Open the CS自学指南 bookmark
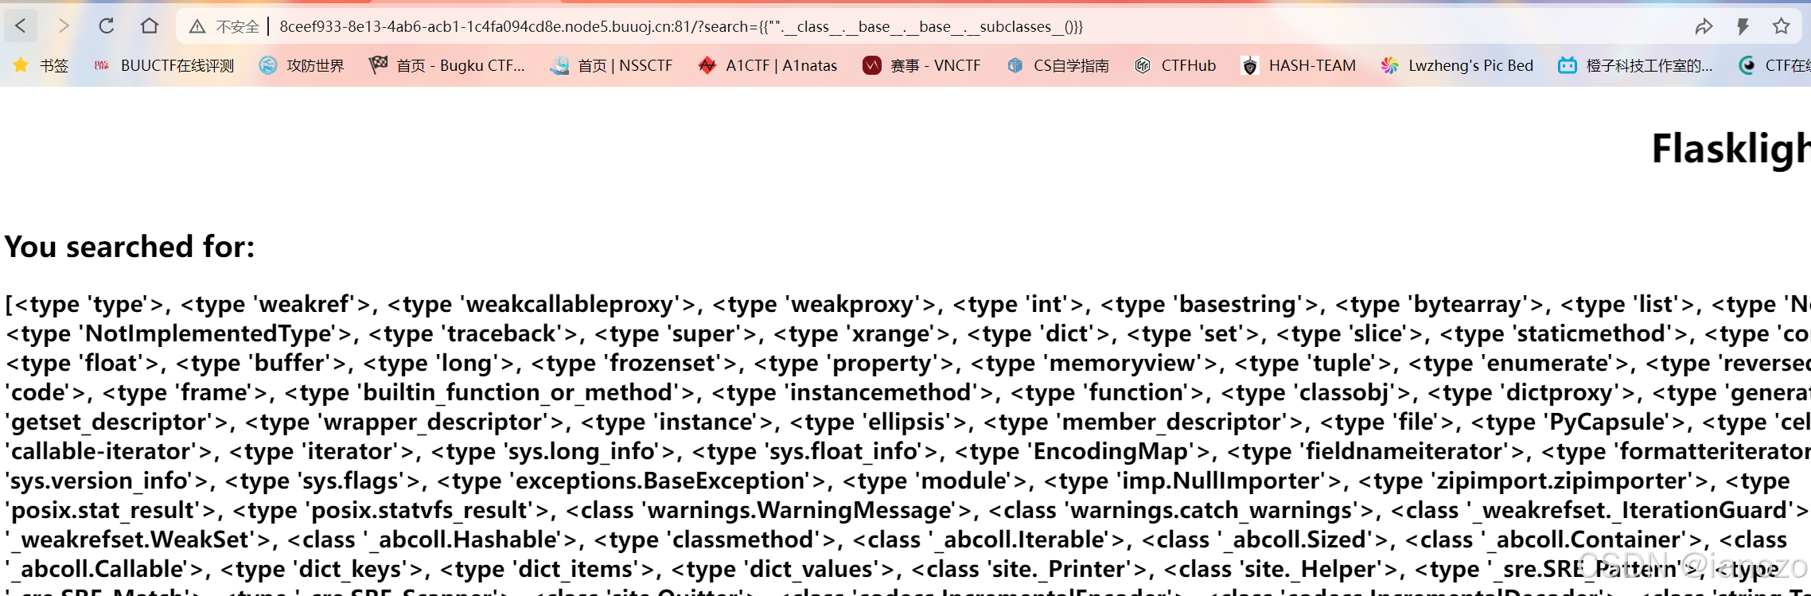This screenshot has width=1811, height=596. coord(1057,65)
